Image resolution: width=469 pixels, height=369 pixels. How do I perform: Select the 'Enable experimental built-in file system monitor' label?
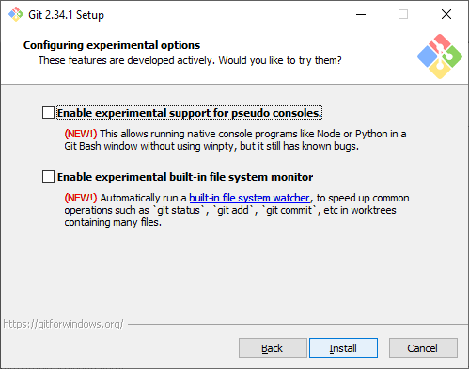click(x=185, y=177)
